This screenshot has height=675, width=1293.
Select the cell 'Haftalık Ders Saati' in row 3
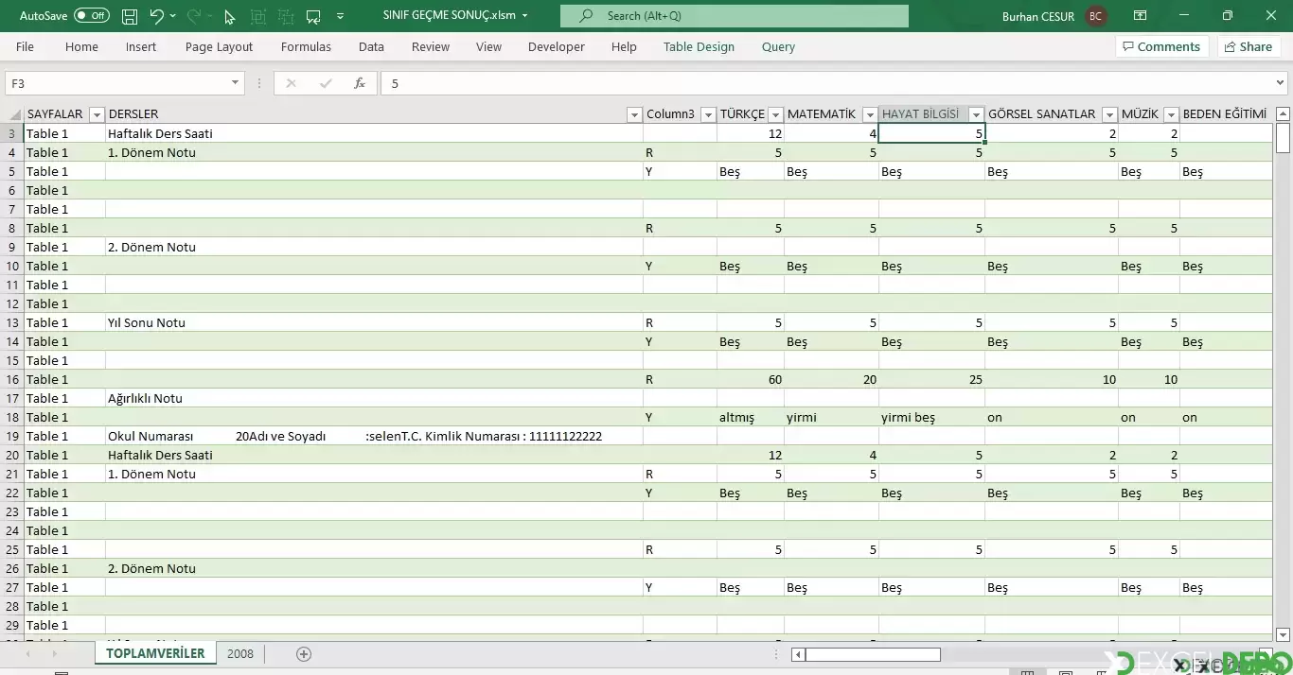pyautogui.click(x=374, y=133)
